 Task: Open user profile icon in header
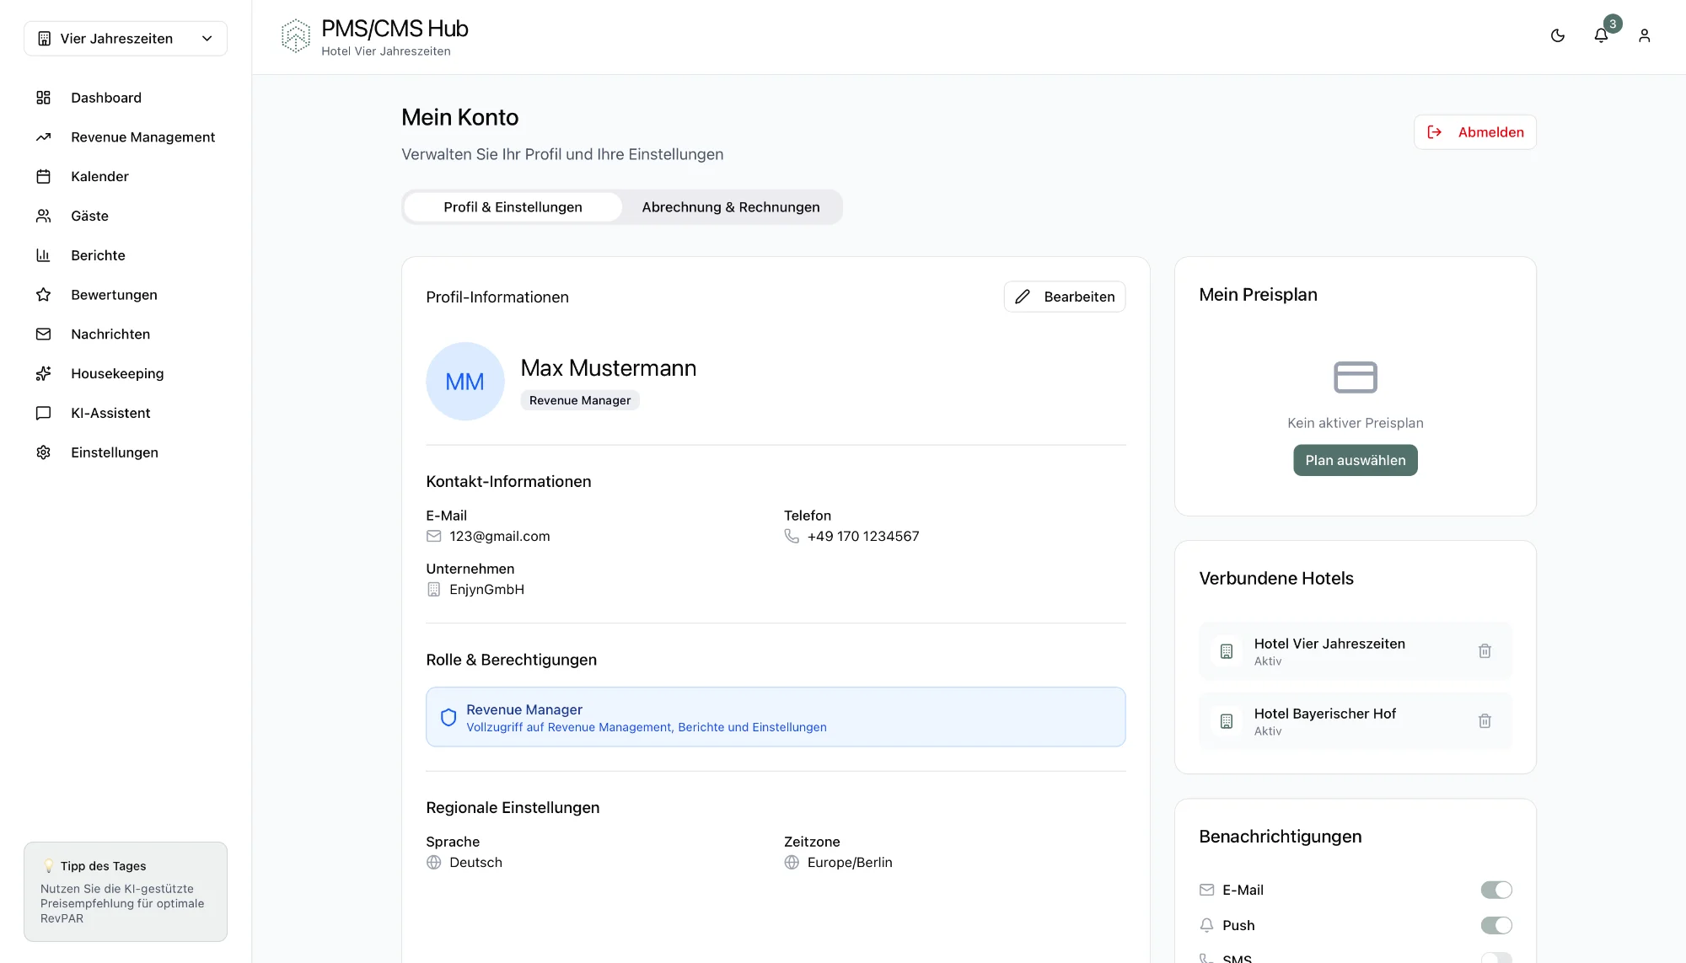pyautogui.click(x=1644, y=36)
